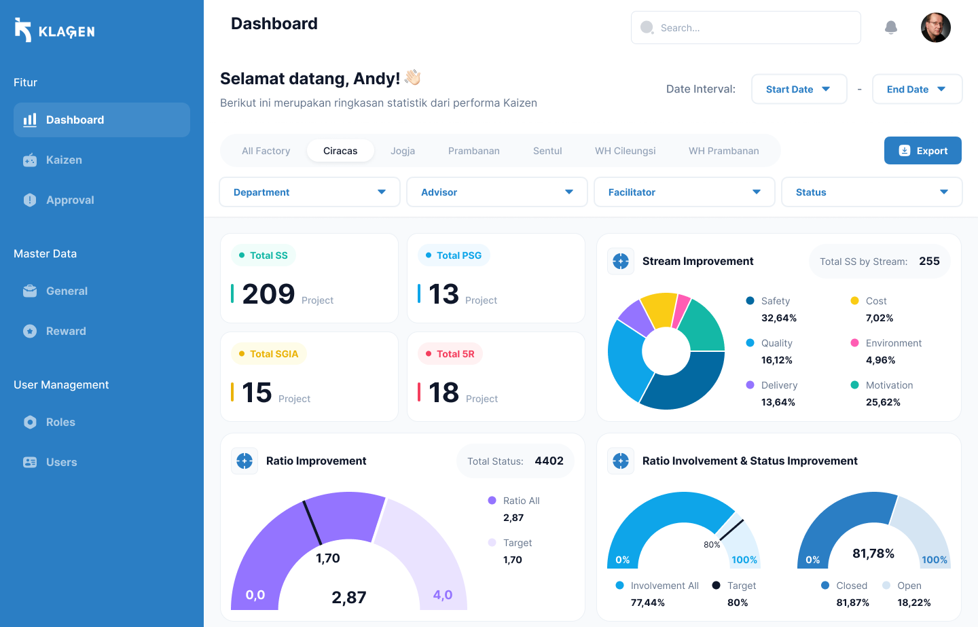
Task: Select Roles under User Management
Action: [60, 422]
